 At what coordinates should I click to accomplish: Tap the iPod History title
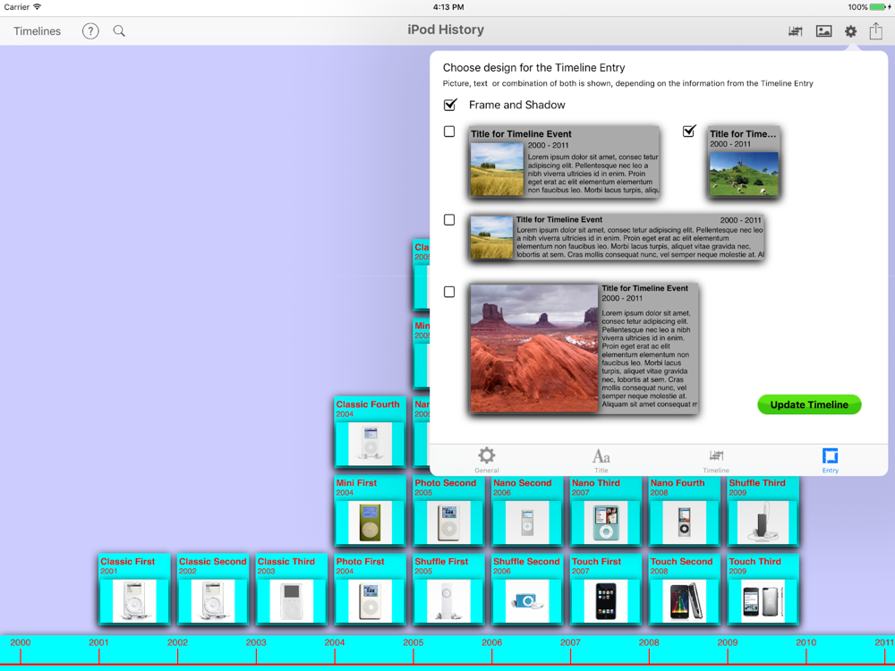(x=446, y=30)
